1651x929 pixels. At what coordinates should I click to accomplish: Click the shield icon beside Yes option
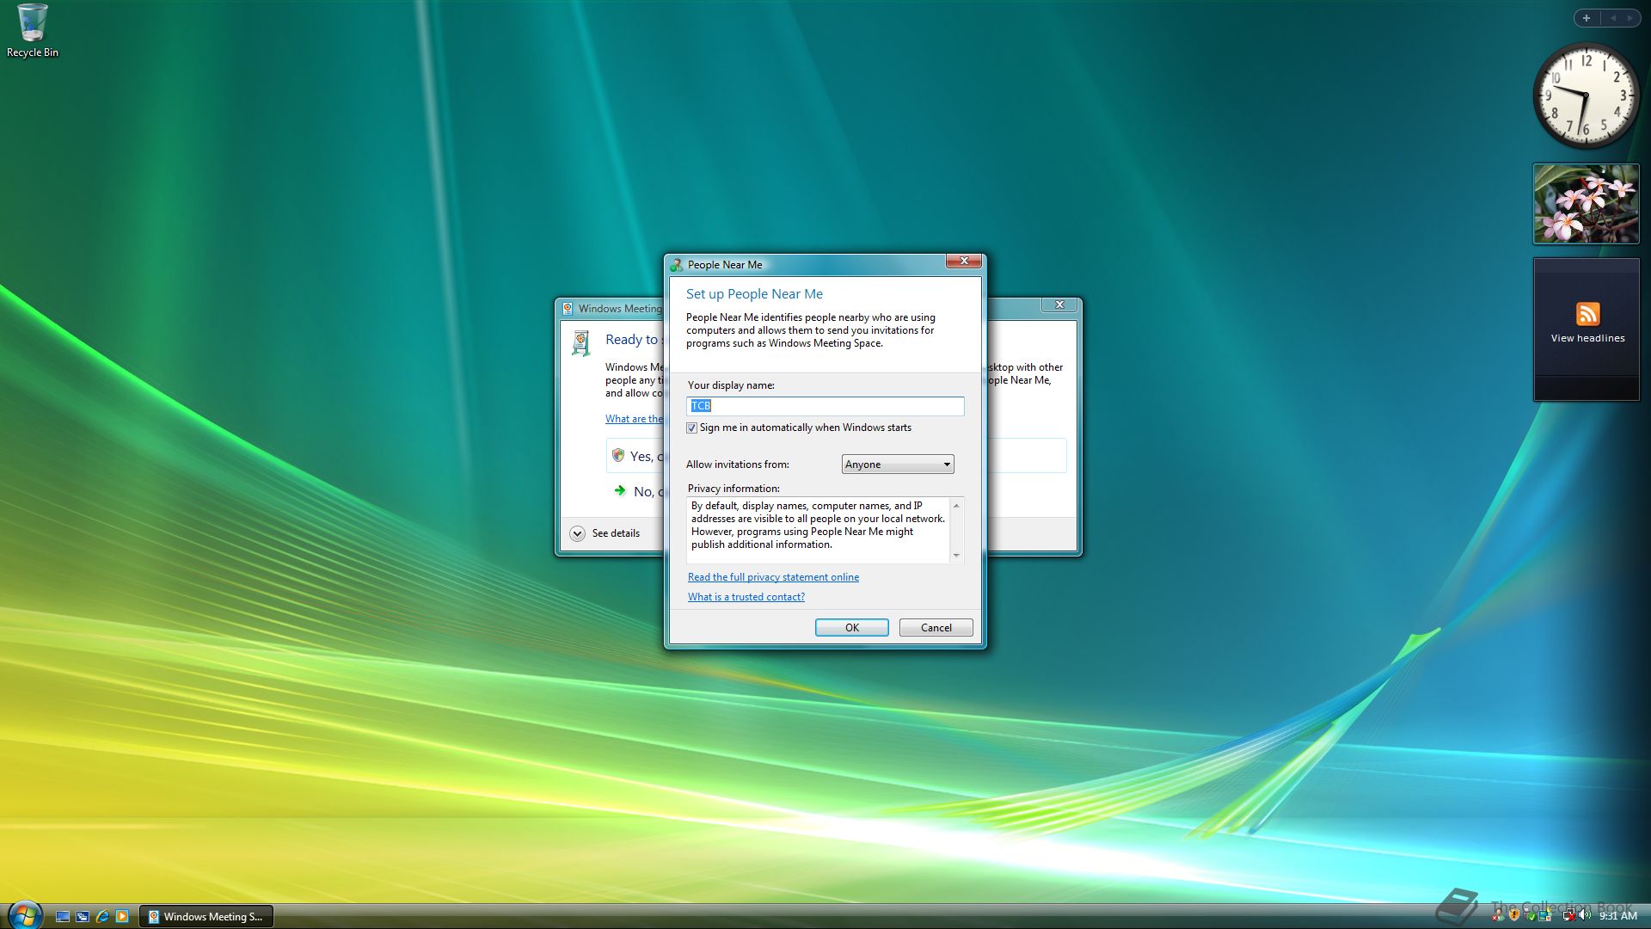617,455
